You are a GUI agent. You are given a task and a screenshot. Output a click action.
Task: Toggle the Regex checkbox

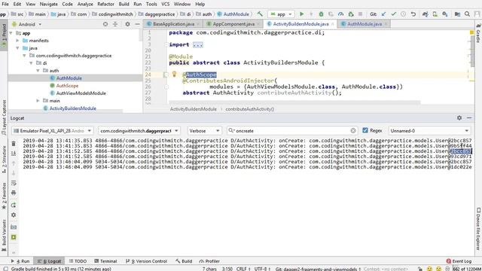[365, 130]
